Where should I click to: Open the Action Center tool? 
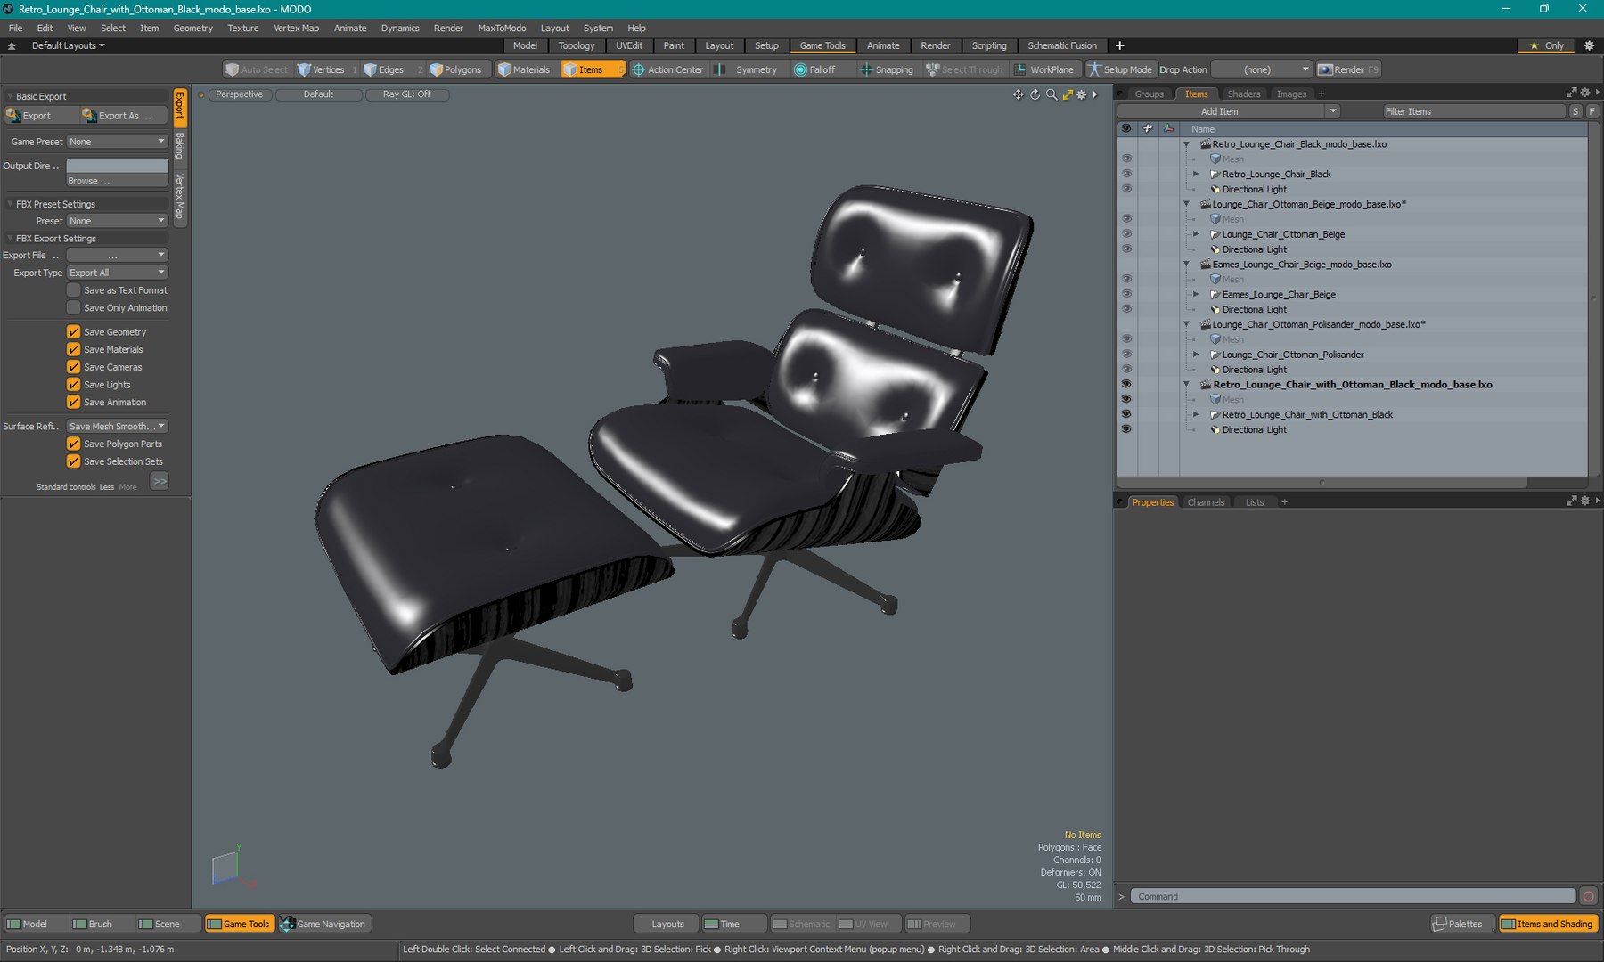[667, 69]
